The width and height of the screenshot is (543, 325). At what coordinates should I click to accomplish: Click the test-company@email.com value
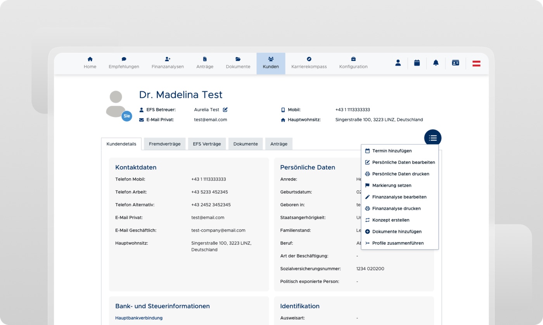click(218, 230)
